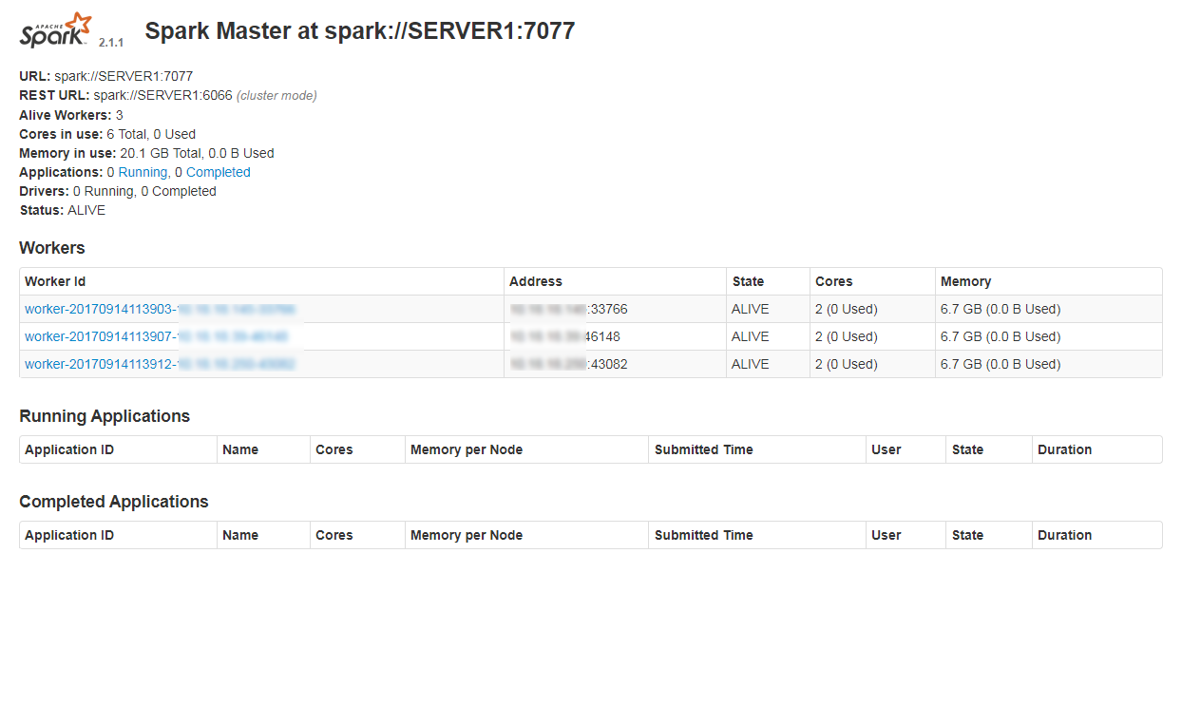Open the Running applications link

(144, 172)
